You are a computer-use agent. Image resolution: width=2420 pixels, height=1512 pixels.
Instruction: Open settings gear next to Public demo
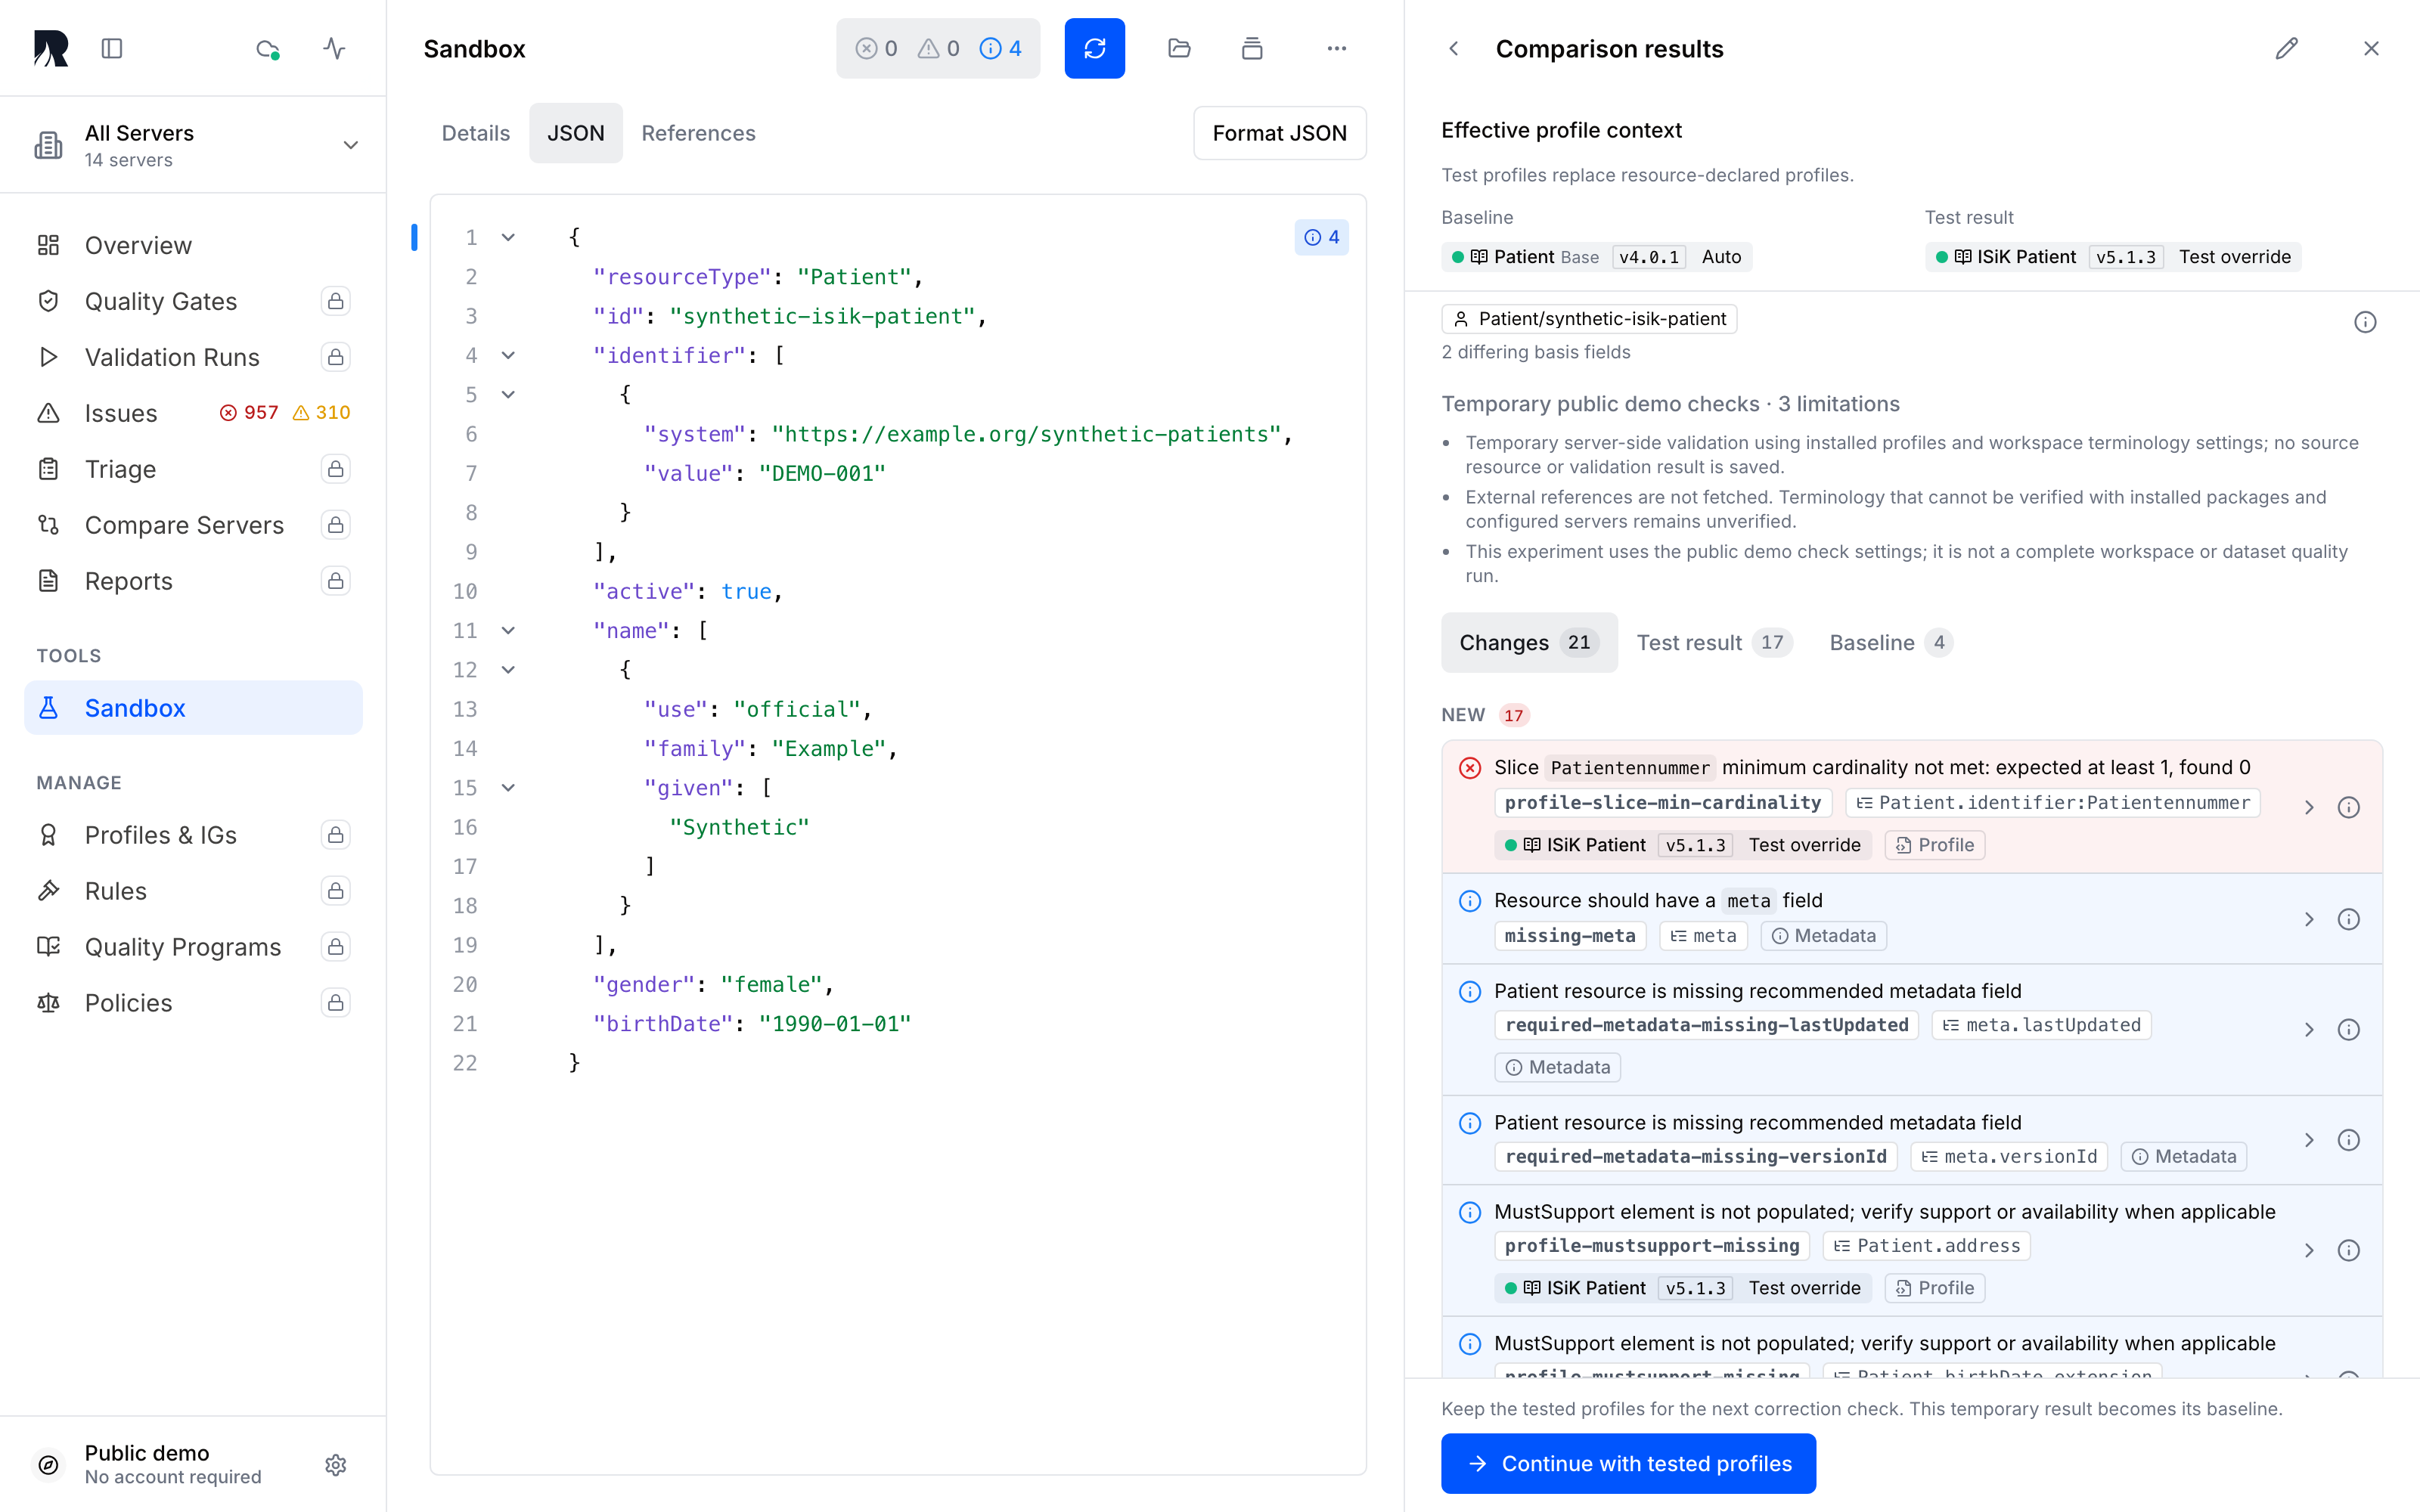pos(336,1465)
